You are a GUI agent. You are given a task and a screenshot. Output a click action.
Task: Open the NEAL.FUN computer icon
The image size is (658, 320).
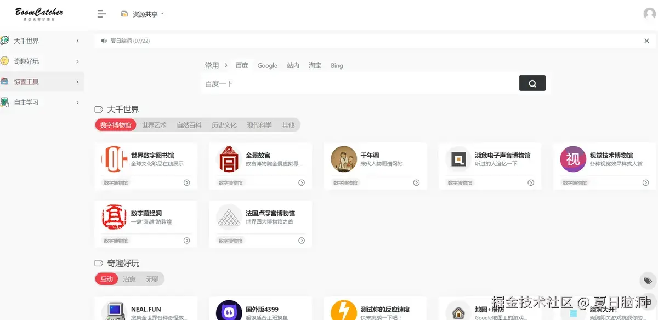click(x=114, y=311)
